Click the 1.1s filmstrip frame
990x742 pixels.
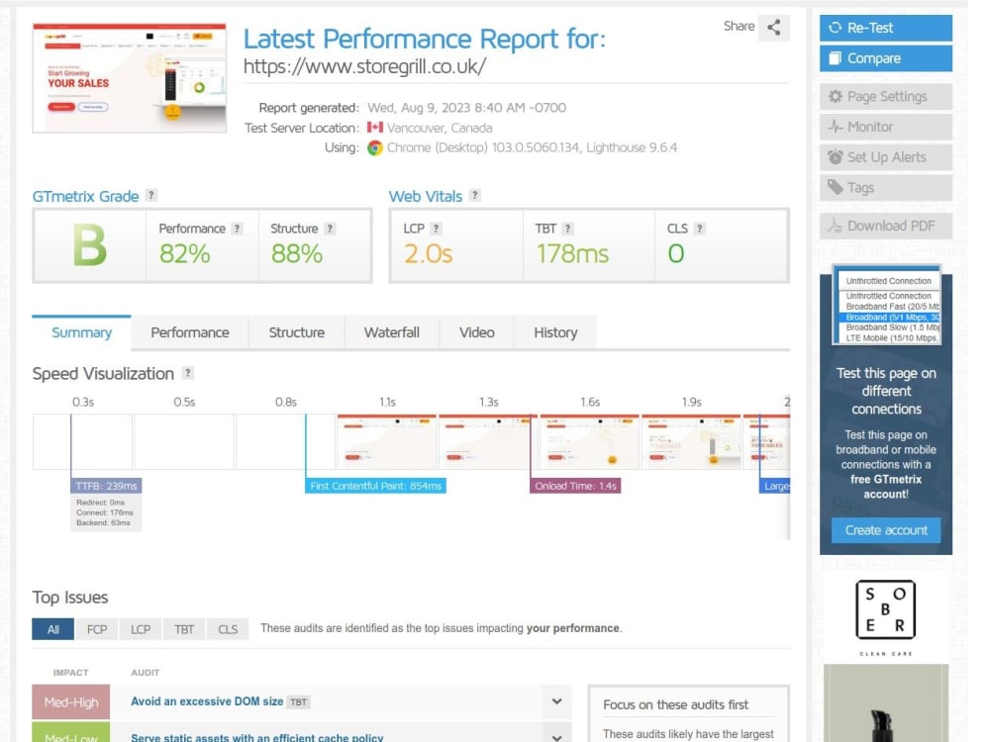[386, 441]
